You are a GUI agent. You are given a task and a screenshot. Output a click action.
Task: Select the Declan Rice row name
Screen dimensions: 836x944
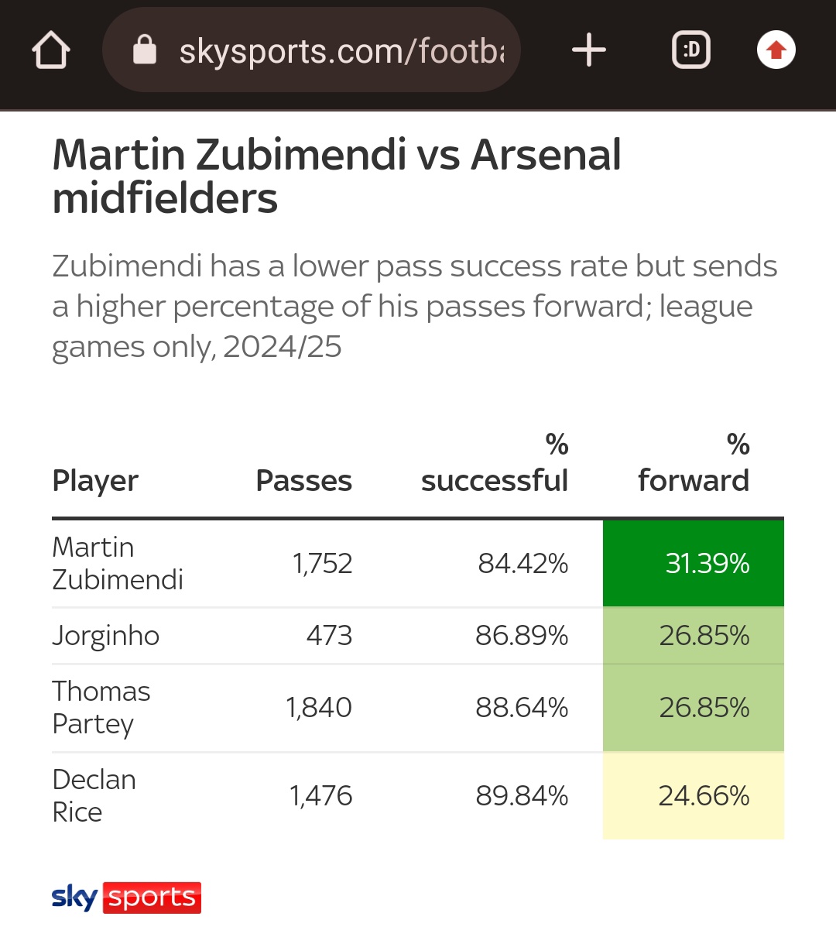94,795
